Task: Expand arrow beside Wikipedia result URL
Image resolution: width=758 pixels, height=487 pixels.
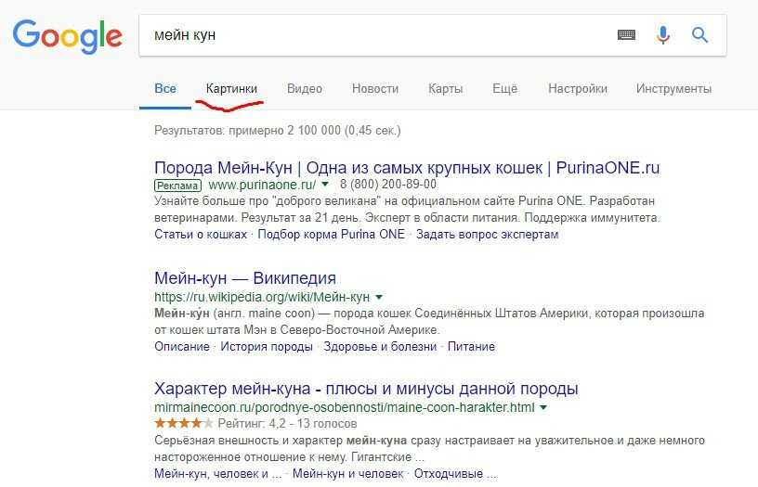Action: 379,297
